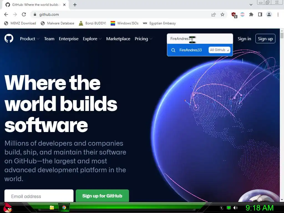Screen dimensions: 284x213
Task: Click the GitHub search field
Action: pos(200,39)
